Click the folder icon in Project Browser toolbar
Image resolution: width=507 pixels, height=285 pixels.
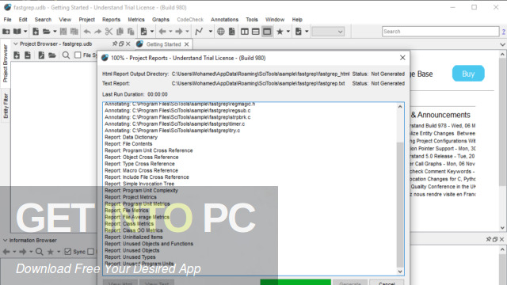pyautogui.click(x=52, y=55)
